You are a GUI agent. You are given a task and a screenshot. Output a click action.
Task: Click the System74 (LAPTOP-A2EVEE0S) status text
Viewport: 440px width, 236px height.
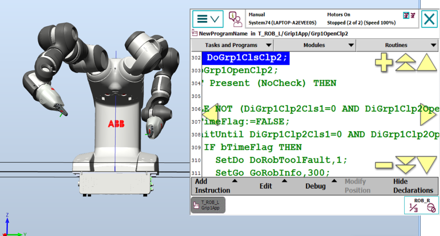tap(282, 23)
